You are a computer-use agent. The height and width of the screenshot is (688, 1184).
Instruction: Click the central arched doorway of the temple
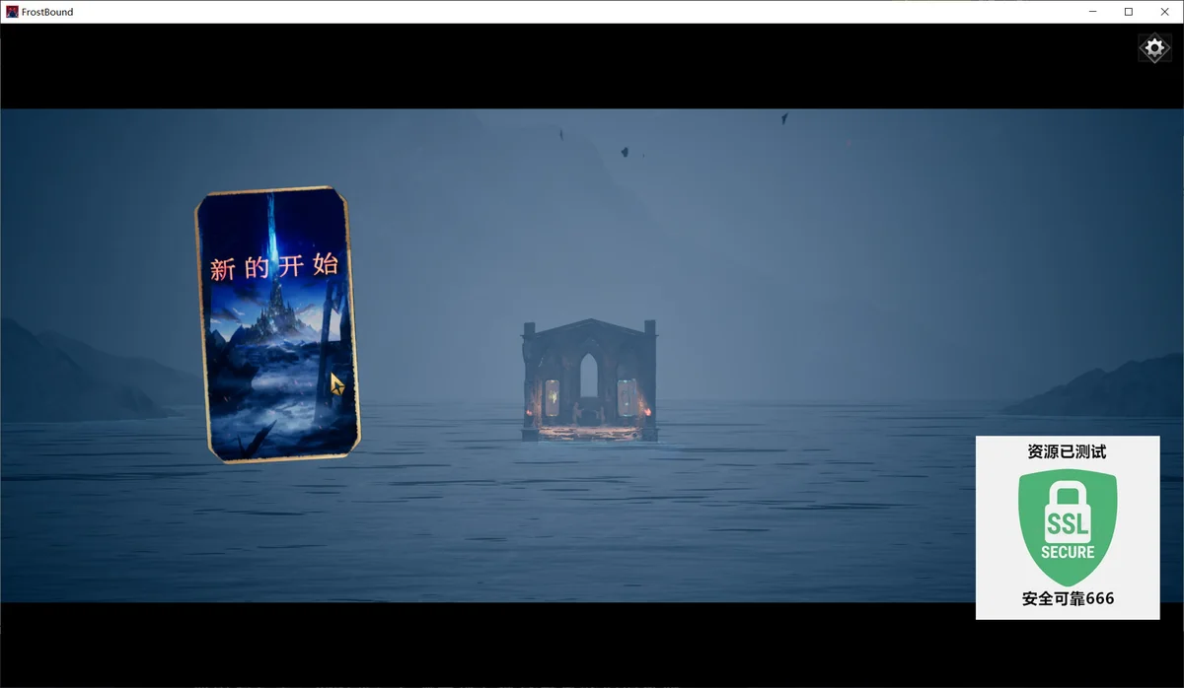click(589, 379)
